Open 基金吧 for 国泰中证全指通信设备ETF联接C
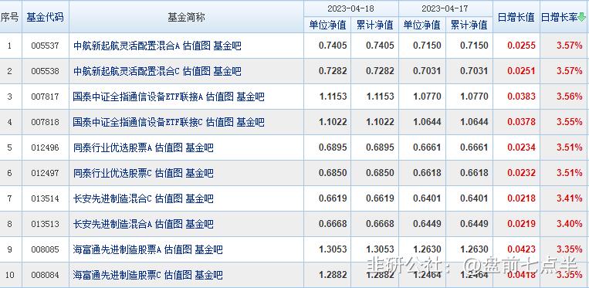This screenshot has width=589, height=288. coord(251,123)
